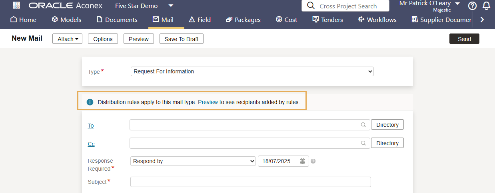
Task: Click into the Subject field
Action: [251, 182]
